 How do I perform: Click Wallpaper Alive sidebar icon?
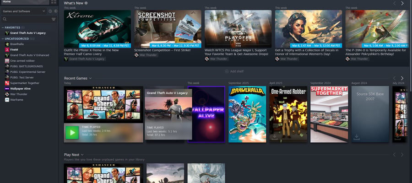click(7, 89)
